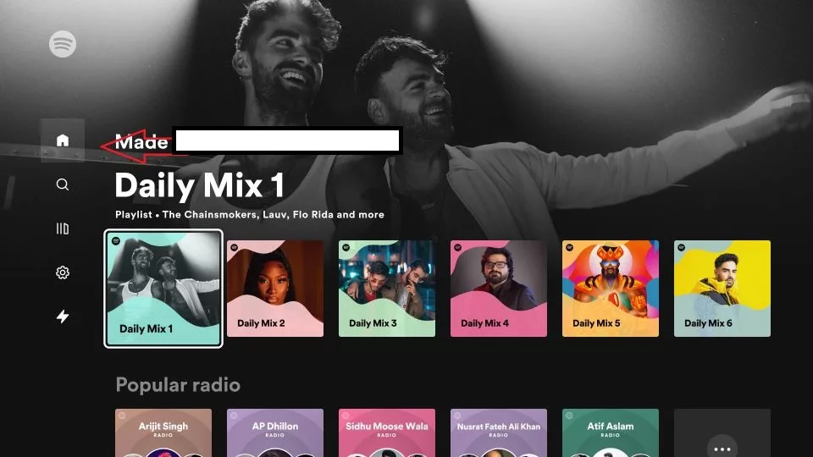813x457 pixels.
Task: Open Settings gear in the sidebar
Action: click(x=63, y=273)
